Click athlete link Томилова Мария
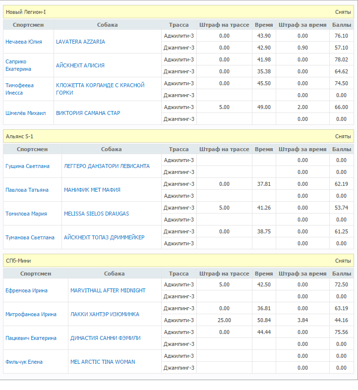Screen dimensions: 358x390 tap(26, 214)
